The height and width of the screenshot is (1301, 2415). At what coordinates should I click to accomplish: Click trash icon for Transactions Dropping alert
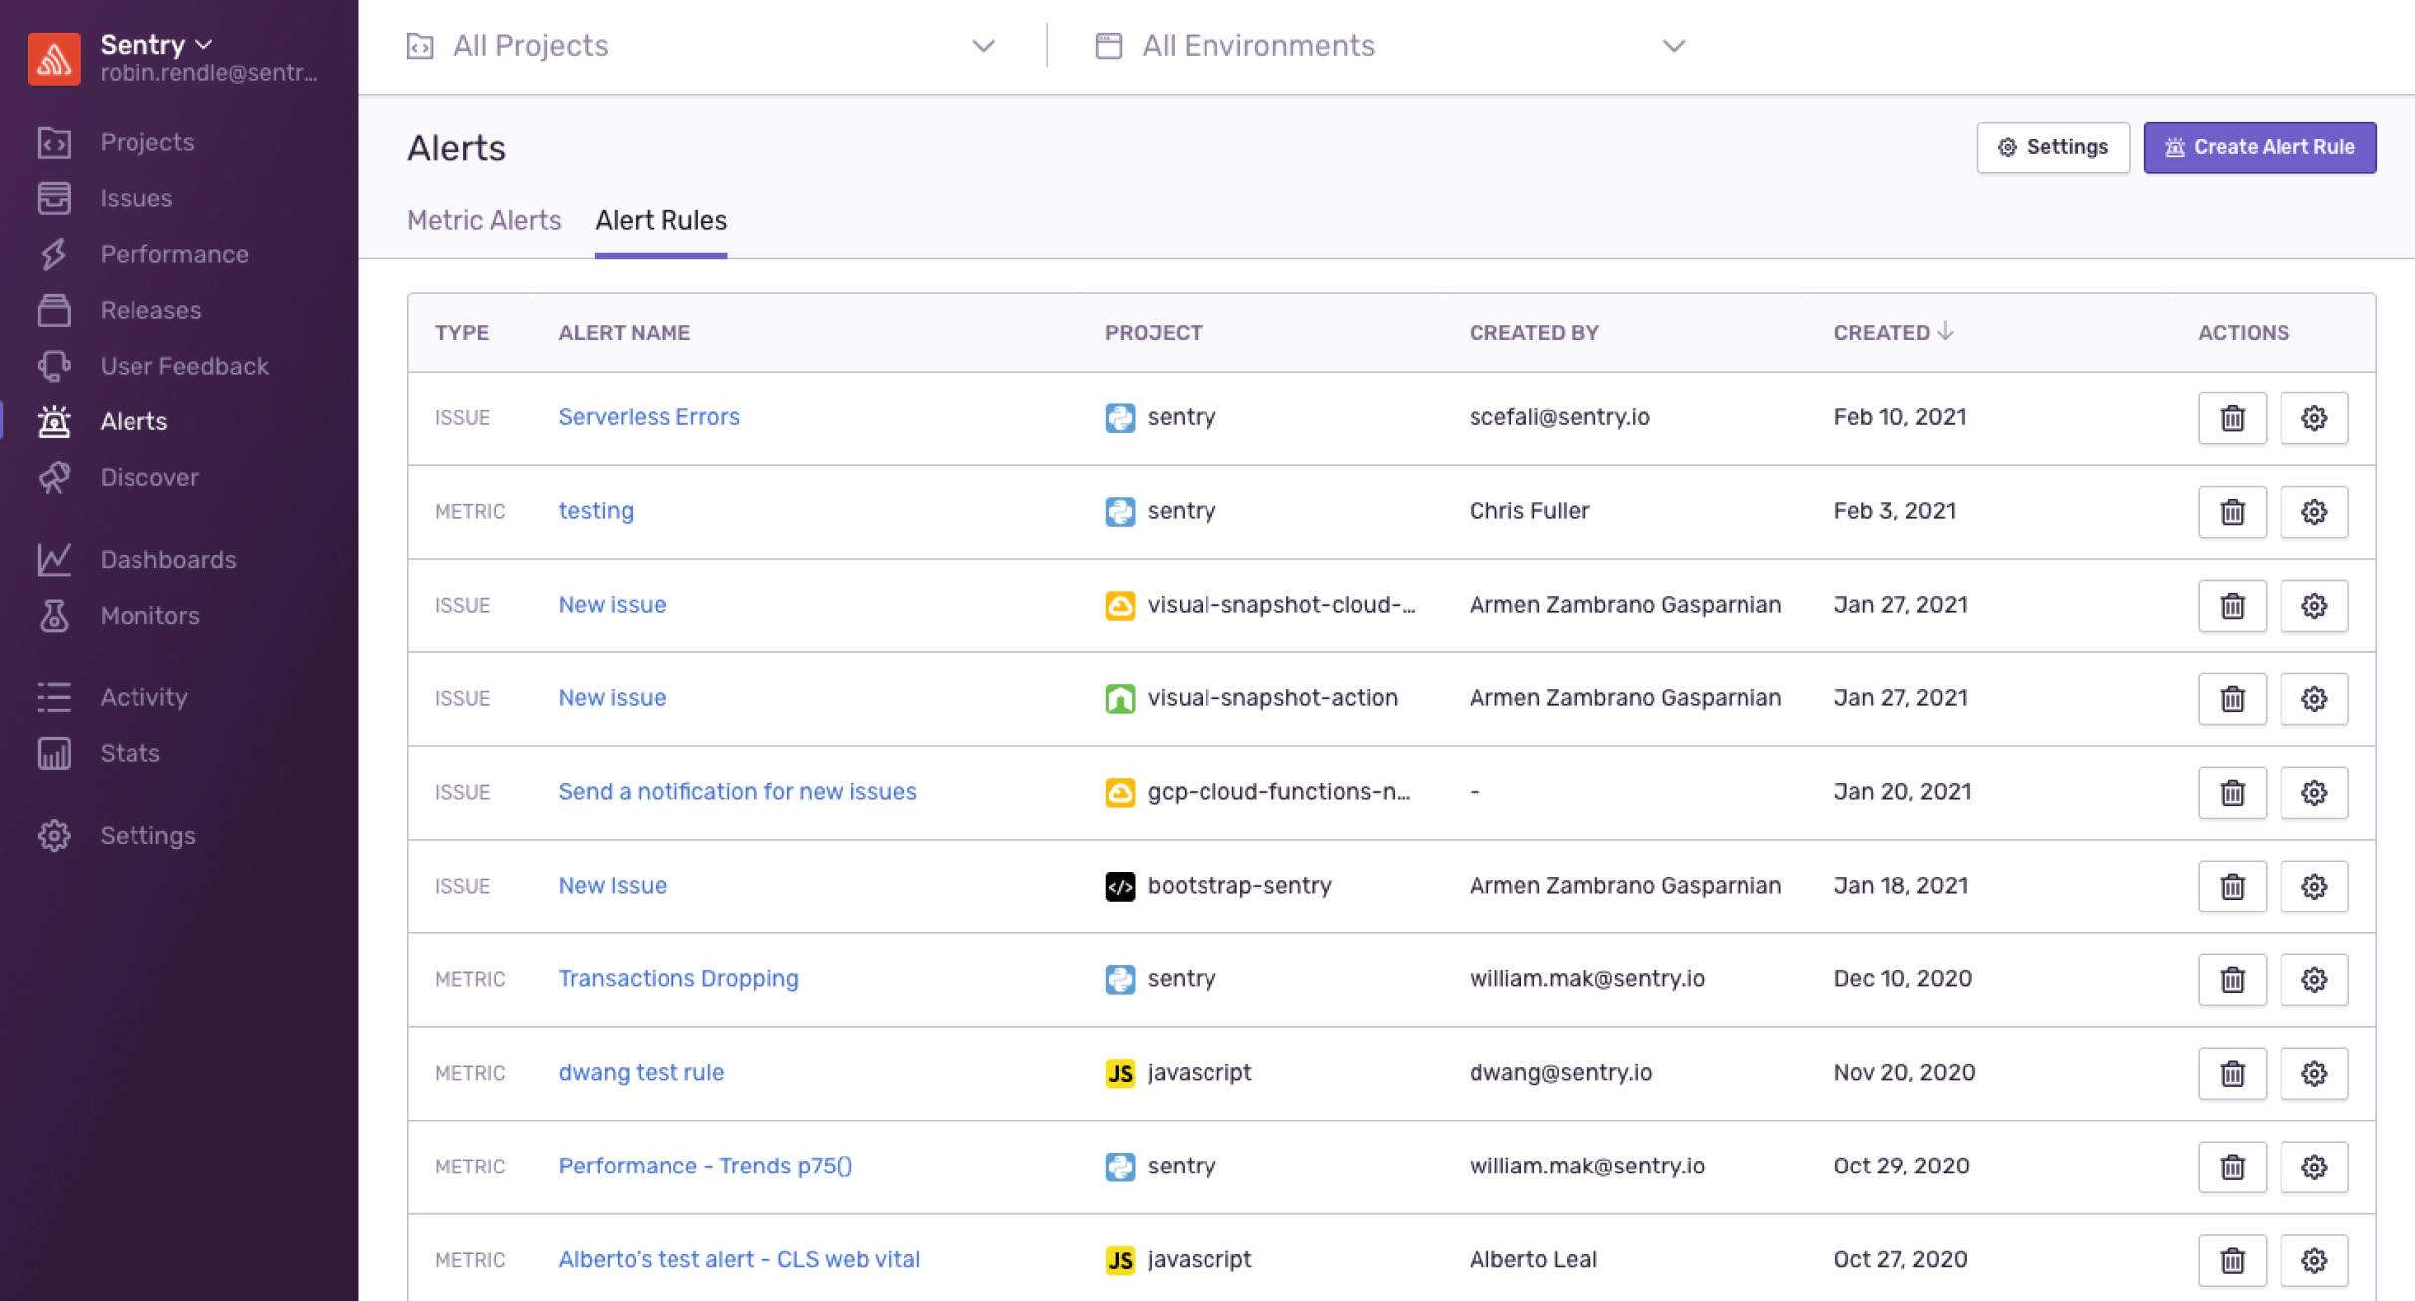point(2232,980)
